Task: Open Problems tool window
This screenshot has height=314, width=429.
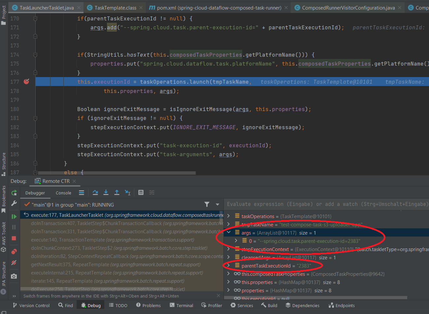Action: (x=148, y=305)
